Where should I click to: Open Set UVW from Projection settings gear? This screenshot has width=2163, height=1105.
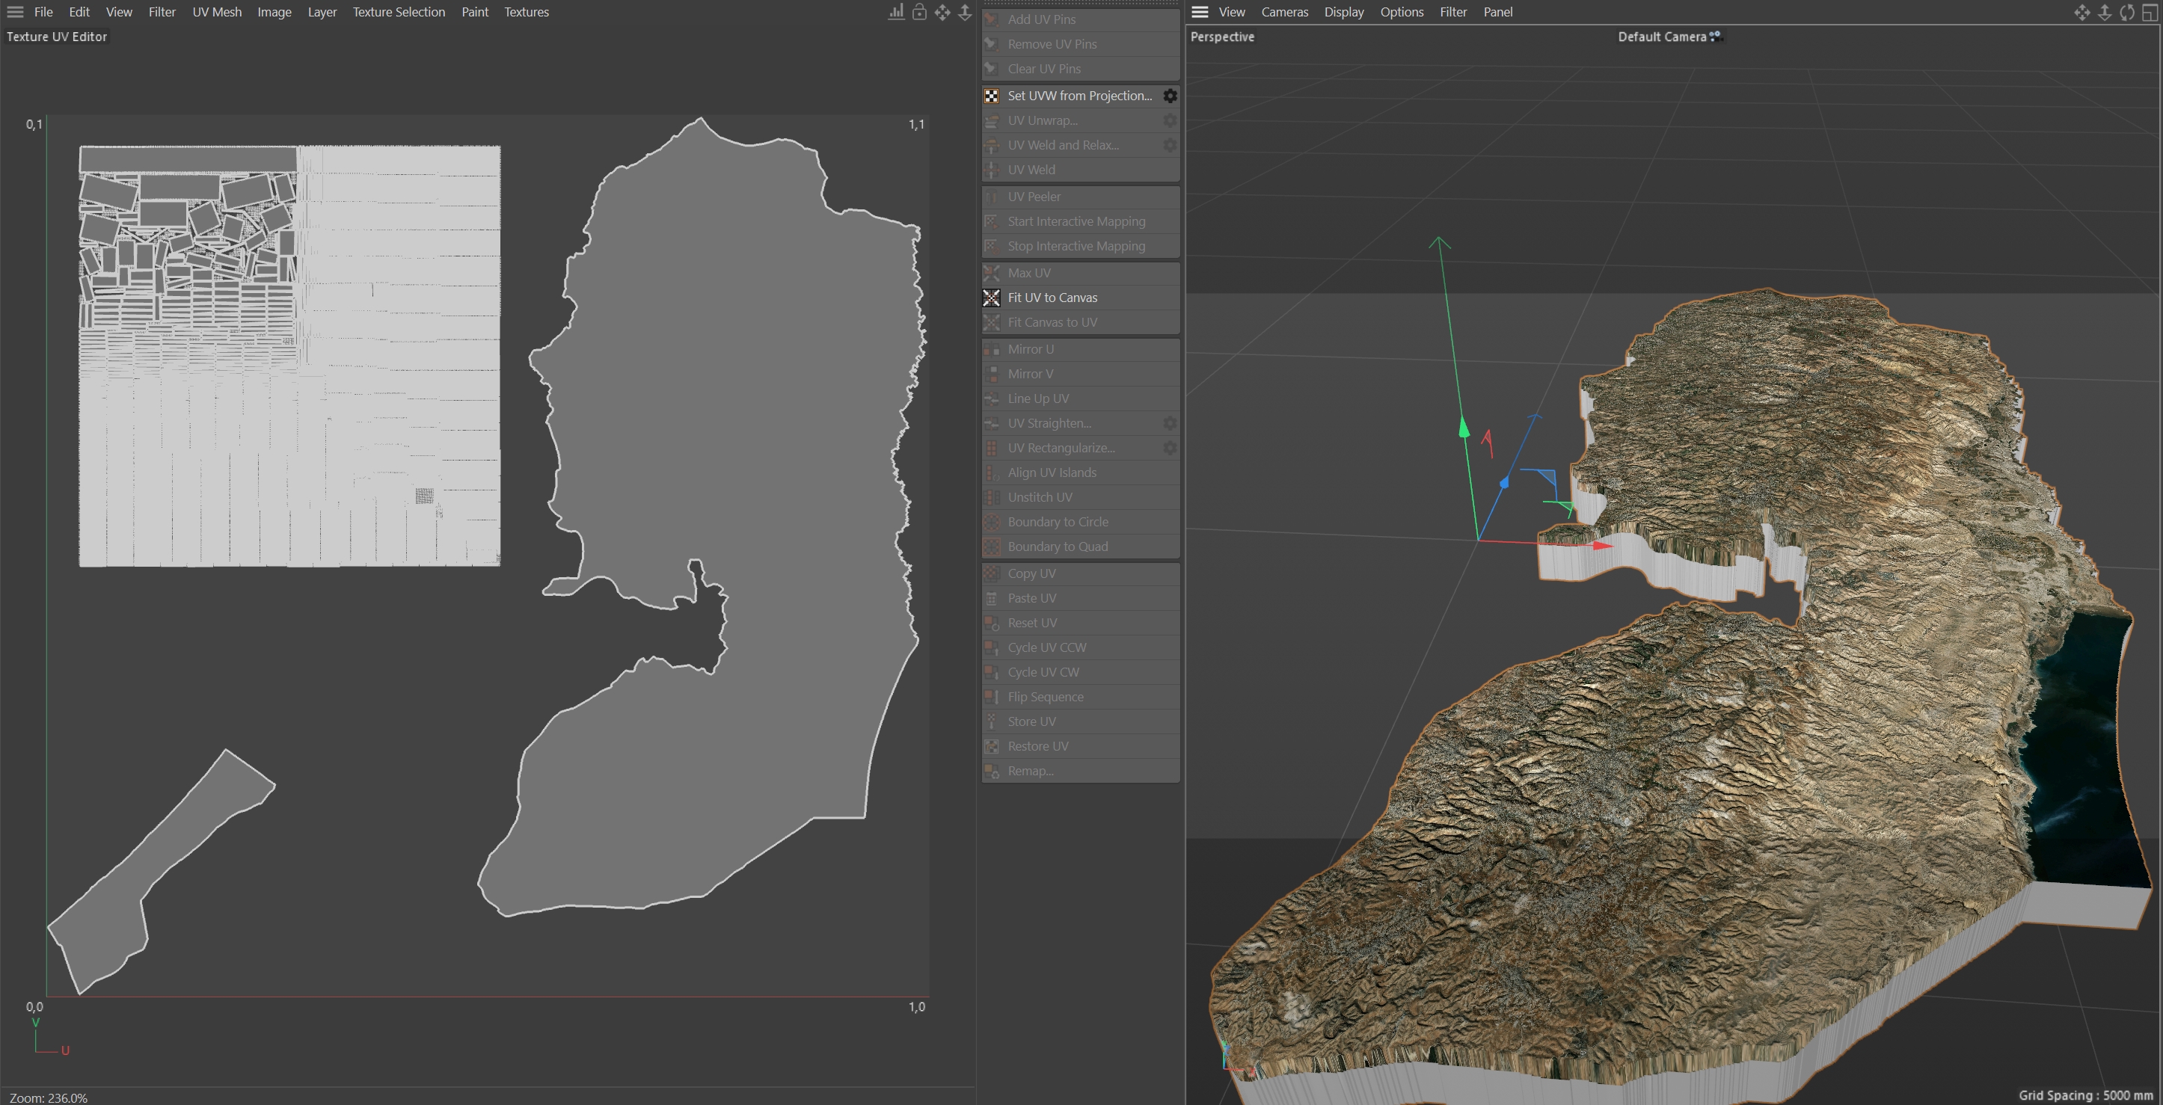[1170, 96]
